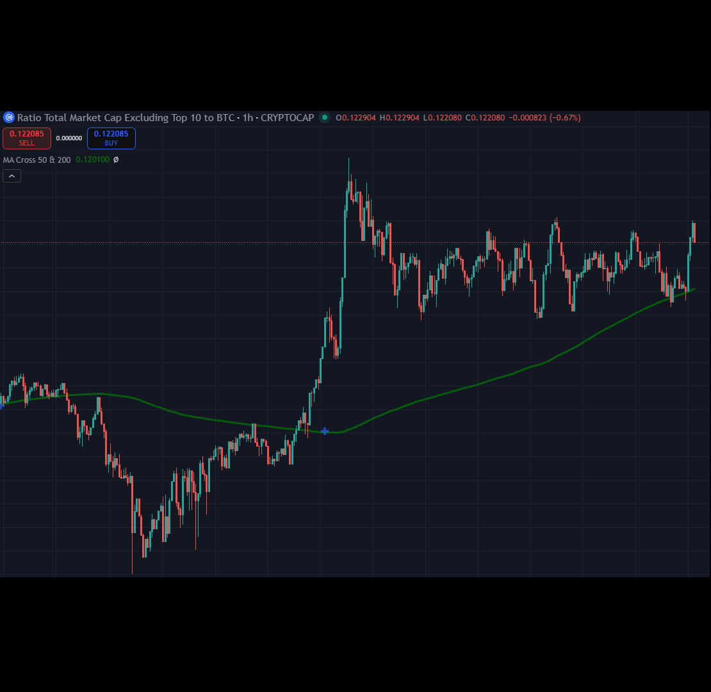Image resolution: width=711 pixels, height=692 pixels.
Task: Click the spread value 0.000000
Action: (x=69, y=138)
